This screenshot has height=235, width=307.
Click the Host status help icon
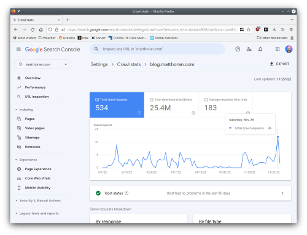[126, 193]
